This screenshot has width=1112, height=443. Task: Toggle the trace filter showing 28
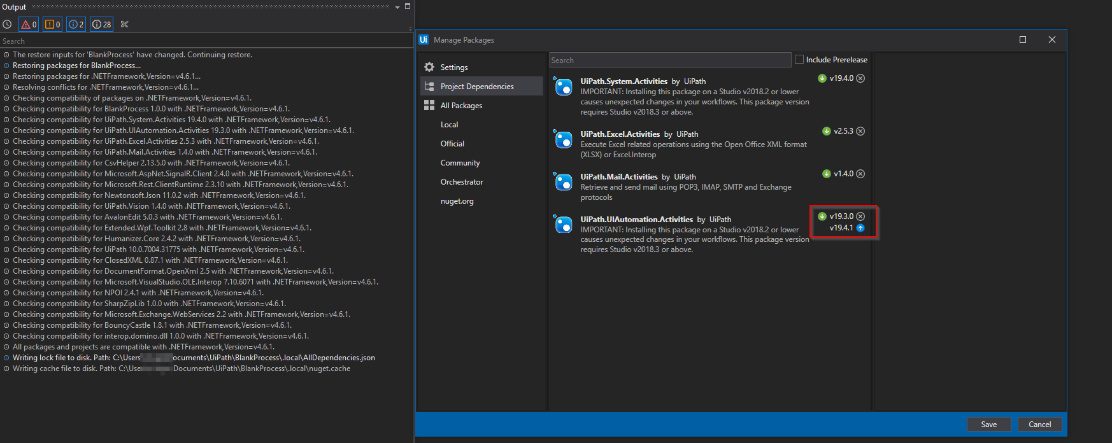[101, 24]
